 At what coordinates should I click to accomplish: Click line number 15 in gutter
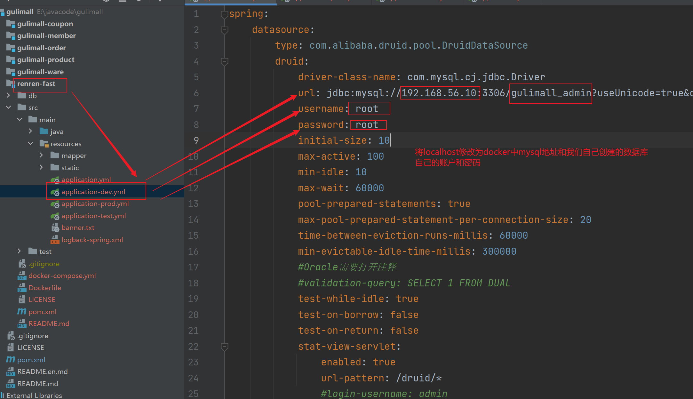point(193,236)
